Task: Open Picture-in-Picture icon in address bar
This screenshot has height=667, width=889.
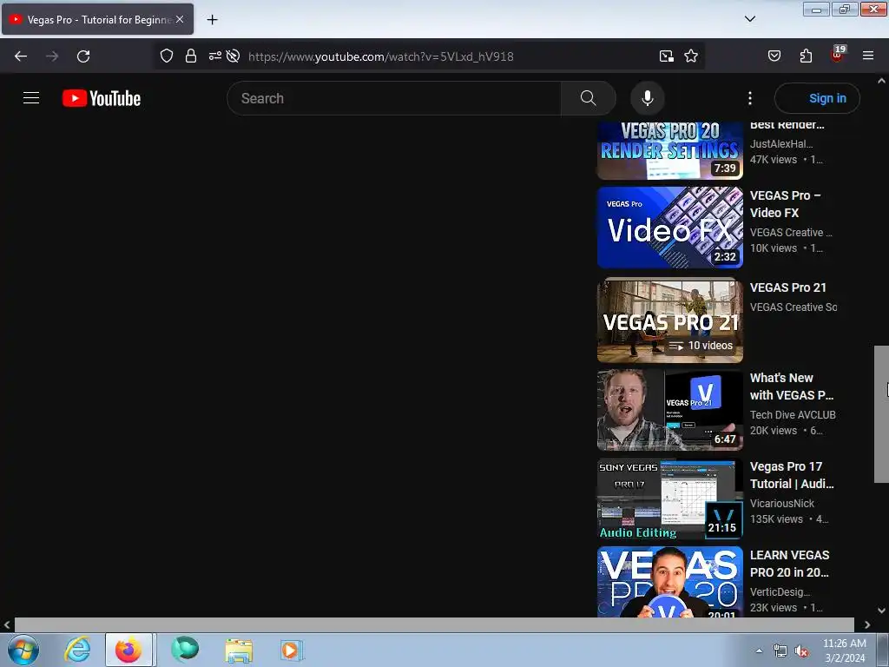Action: [x=666, y=56]
